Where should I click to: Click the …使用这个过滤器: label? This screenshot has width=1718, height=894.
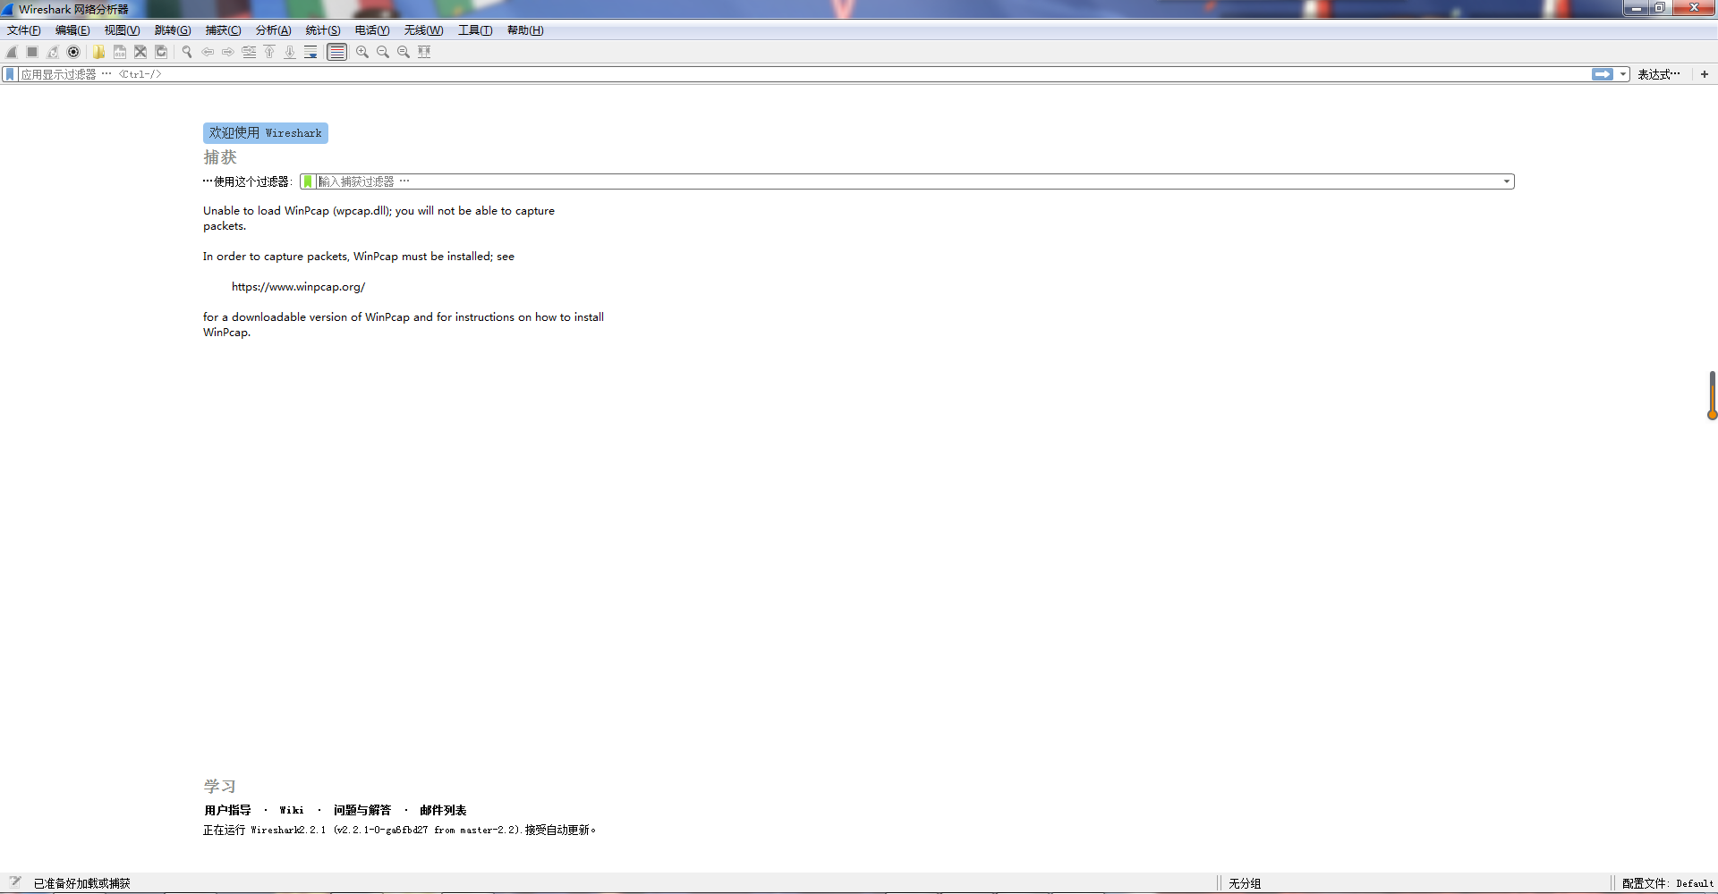(248, 181)
